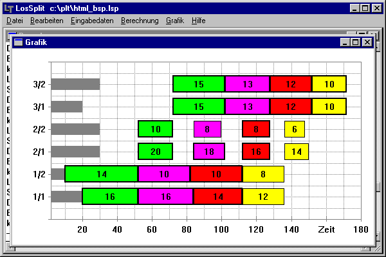Click the green bar labeled 20 in row 2/1
Screen dimensions: 386x257
[x=155, y=152]
